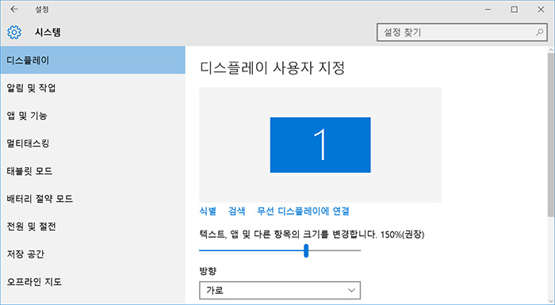Open 앱 및 기능 settings
The height and width of the screenshot is (305, 555).
(x=93, y=116)
